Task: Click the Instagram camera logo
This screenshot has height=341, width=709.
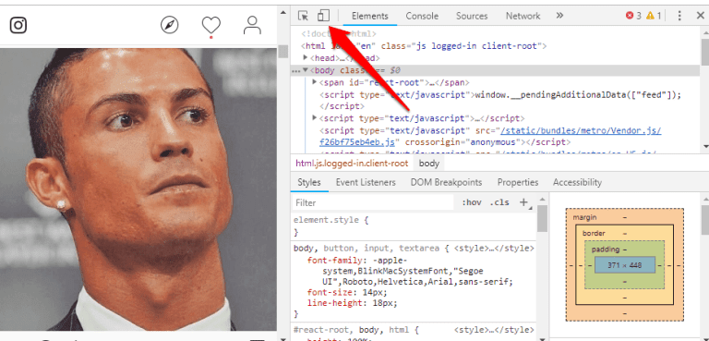Action: [x=18, y=25]
